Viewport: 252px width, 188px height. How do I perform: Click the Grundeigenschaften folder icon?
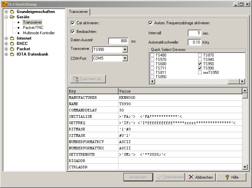12,12
